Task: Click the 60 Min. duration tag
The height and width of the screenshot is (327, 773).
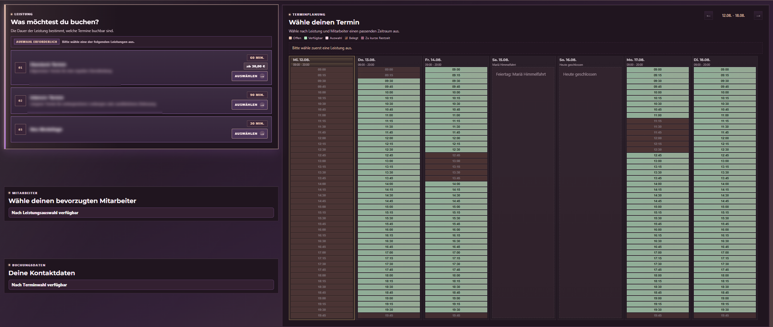Action: (257, 57)
